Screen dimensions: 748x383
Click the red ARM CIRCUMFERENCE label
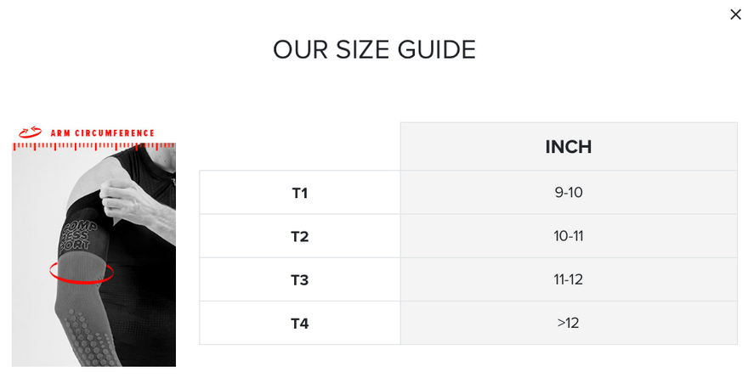pyautogui.click(x=103, y=133)
